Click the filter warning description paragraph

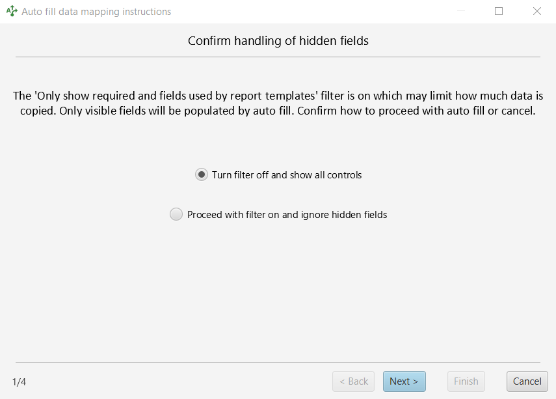tap(278, 103)
